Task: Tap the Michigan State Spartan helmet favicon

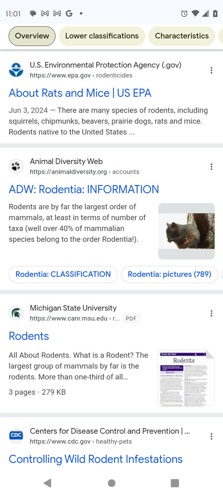Action: click(16, 313)
